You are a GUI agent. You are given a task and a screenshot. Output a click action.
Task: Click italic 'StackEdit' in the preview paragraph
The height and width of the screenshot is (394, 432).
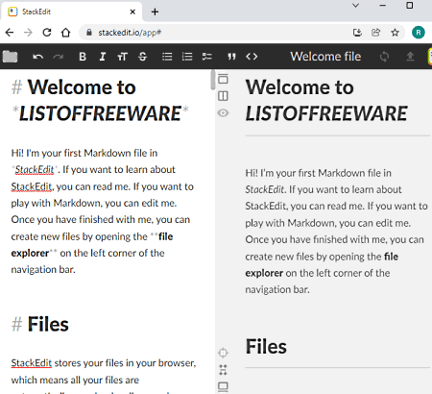(265, 189)
